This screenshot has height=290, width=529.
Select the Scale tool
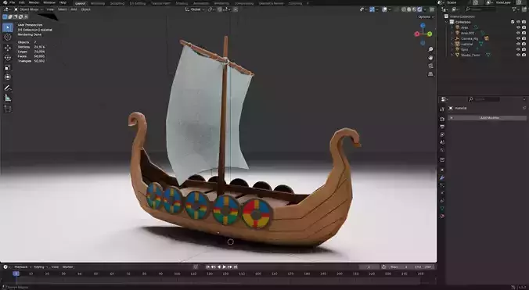(x=7, y=67)
